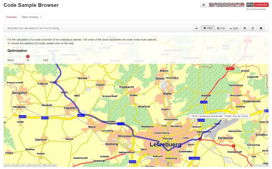Click the fullscreen cross-arrows icon
272x169 pixels.
click(x=245, y=28)
